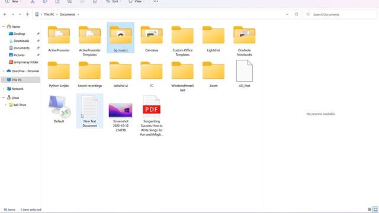Expand the Network tree node
Image resolution: width=379 pixels, height=213 pixels.
coord(4,89)
